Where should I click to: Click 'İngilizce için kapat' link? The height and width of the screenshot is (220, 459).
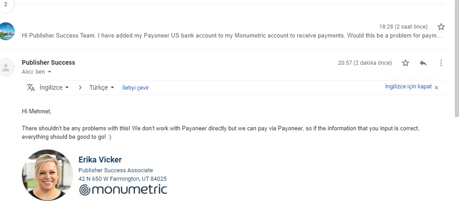click(x=408, y=87)
